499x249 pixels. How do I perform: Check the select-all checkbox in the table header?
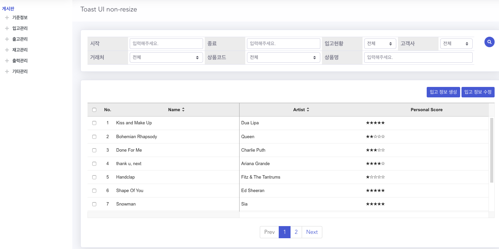(x=94, y=110)
